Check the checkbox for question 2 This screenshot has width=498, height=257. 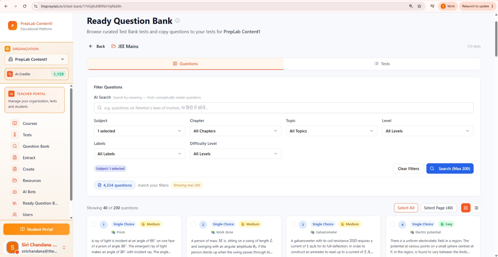pyautogui.click(x=193, y=224)
